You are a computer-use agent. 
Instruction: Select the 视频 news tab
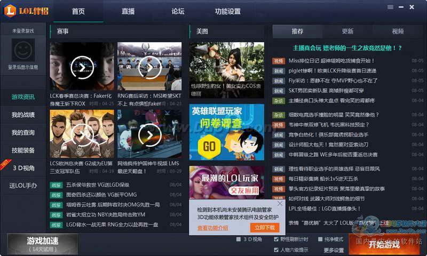coord(398,31)
